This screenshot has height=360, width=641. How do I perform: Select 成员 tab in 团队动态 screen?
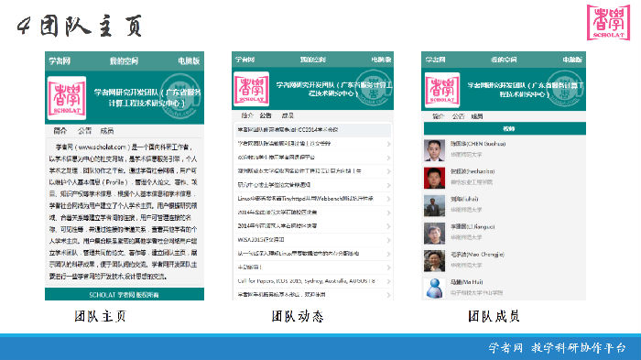[x=288, y=115]
